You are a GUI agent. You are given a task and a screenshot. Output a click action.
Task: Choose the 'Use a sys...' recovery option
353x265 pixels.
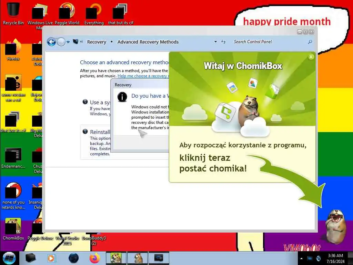click(x=97, y=108)
